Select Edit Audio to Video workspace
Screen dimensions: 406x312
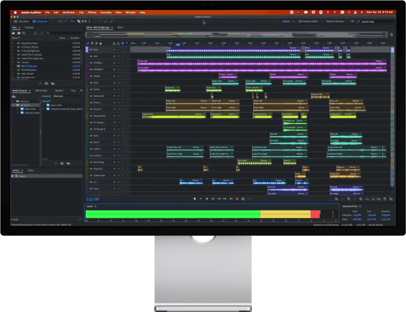tap(308, 21)
